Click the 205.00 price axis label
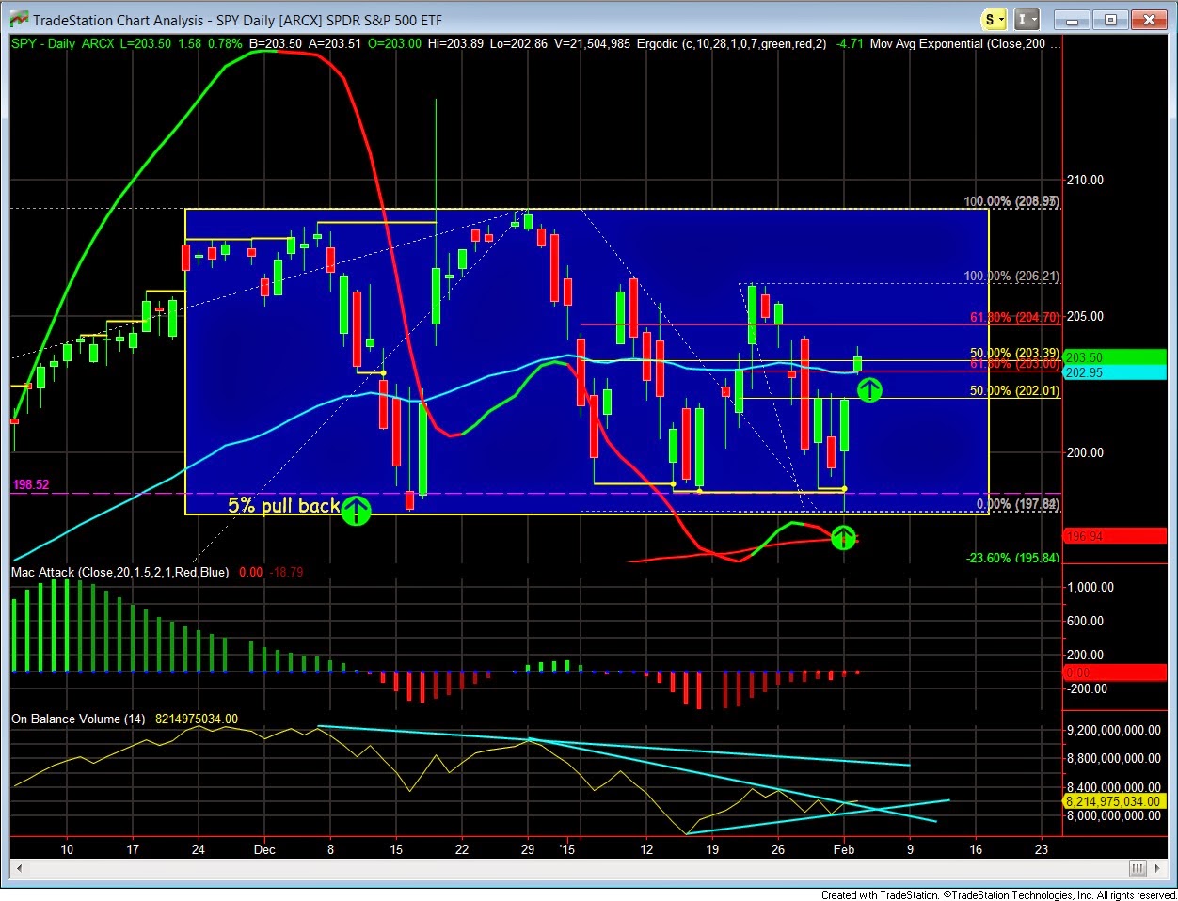The width and height of the screenshot is (1178, 901). point(1085,316)
